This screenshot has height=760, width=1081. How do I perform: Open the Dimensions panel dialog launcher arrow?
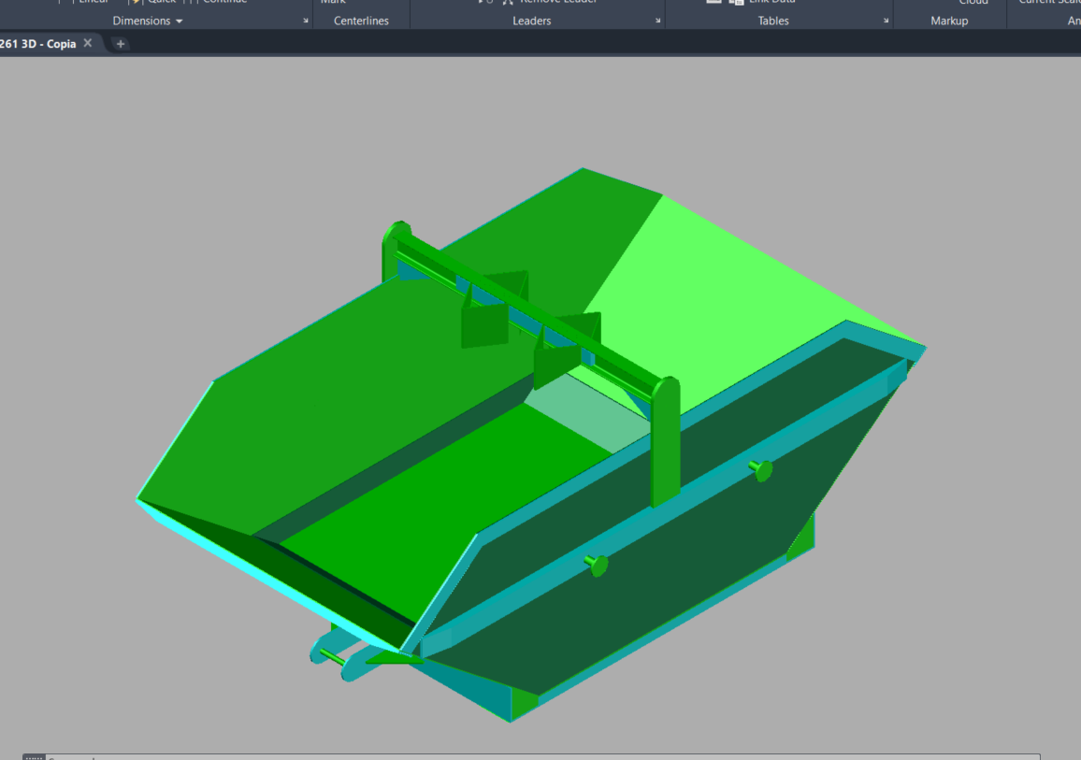pyautogui.click(x=306, y=21)
